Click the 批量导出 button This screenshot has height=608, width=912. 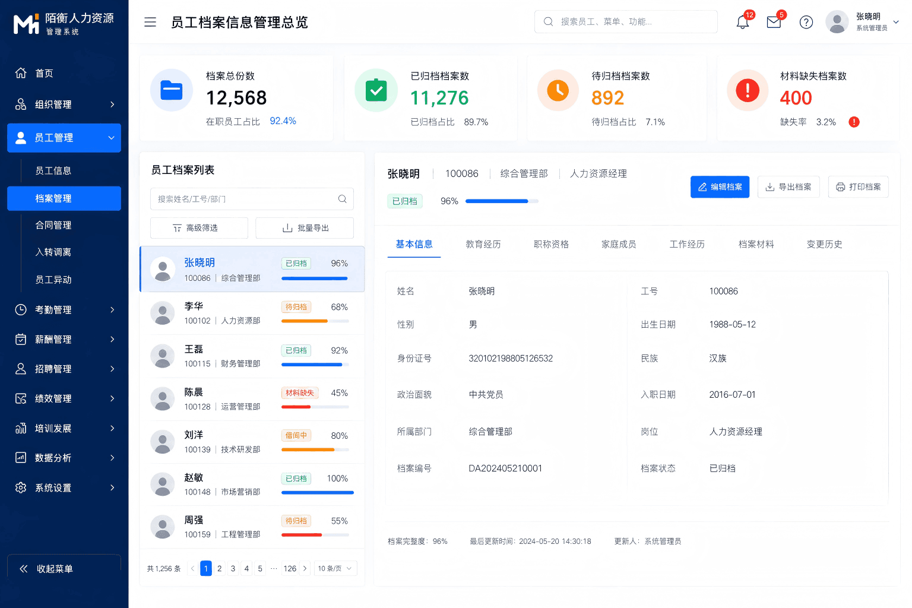[305, 228]
